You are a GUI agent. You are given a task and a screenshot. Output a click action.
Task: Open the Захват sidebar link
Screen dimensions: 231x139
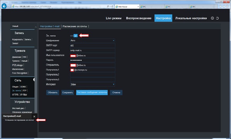coord(15,43)
